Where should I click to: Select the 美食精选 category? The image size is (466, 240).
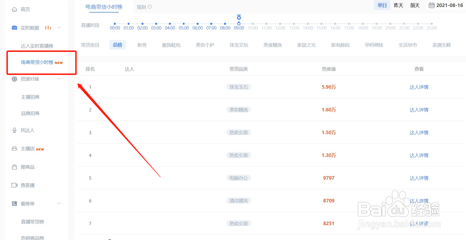tap(273, 45)
